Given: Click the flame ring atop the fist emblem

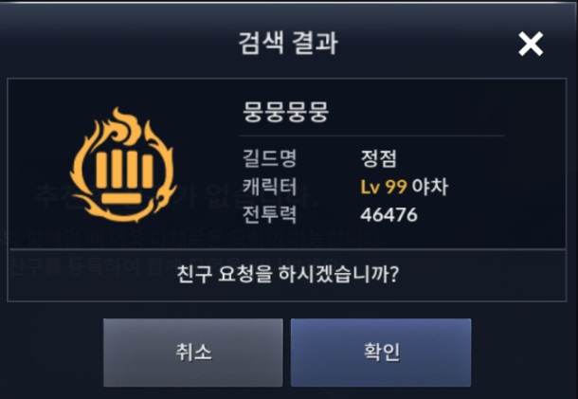Looking at the screenshot, I should [x=125, y=127].
